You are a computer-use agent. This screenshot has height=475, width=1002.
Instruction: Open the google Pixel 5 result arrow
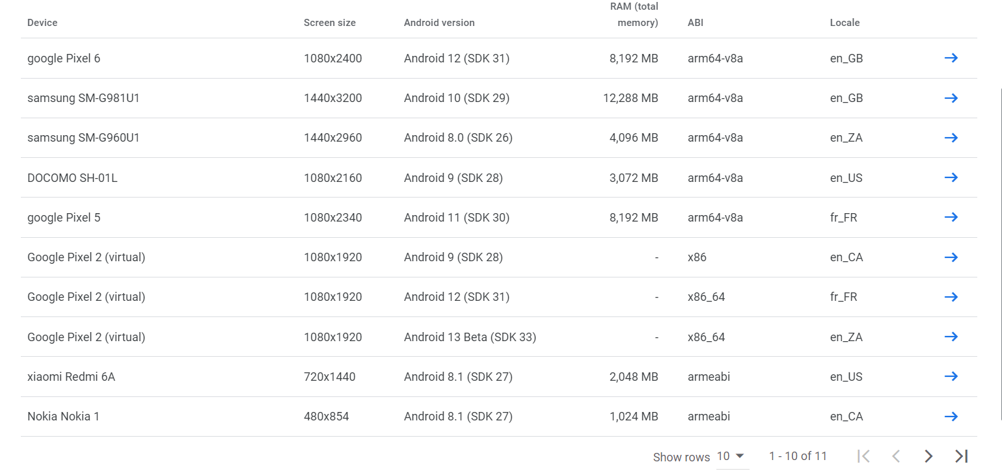951,217
